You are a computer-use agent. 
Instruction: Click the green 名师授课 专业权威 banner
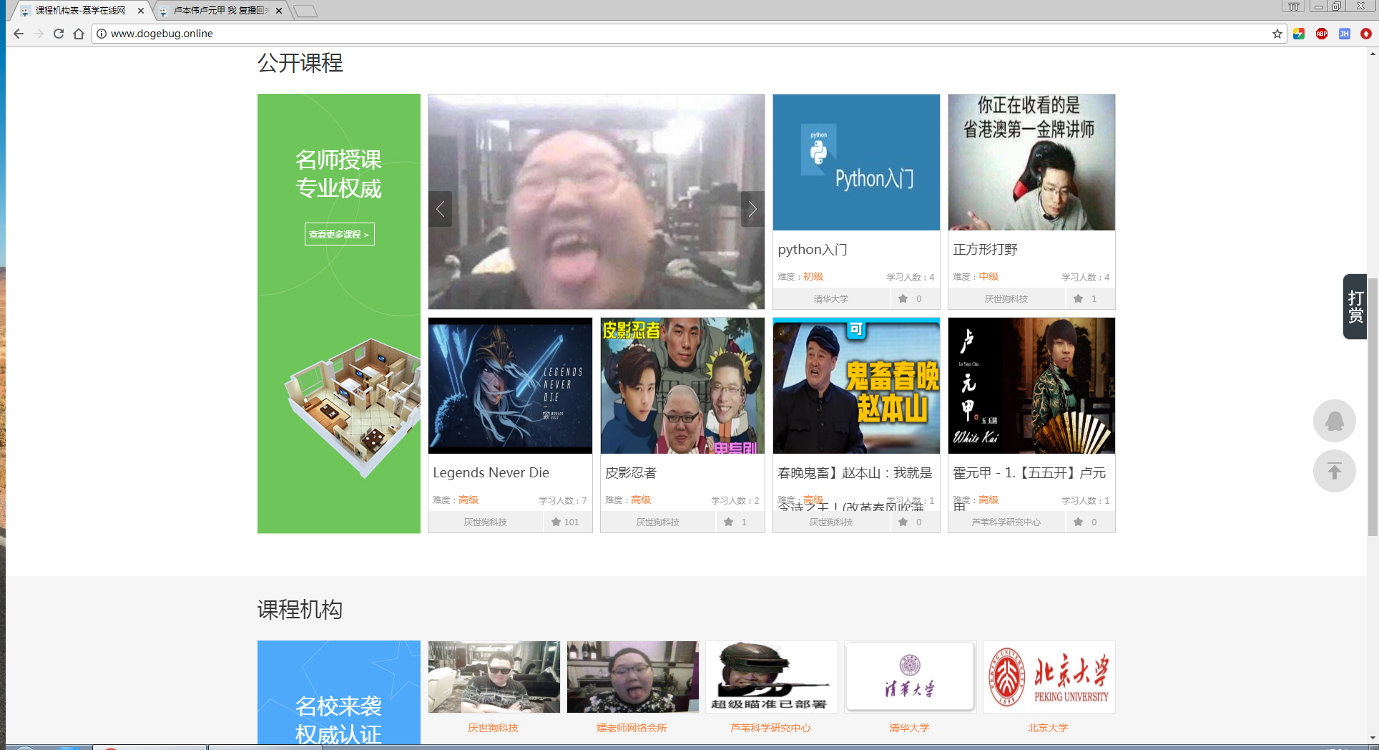tap(339, 313)
